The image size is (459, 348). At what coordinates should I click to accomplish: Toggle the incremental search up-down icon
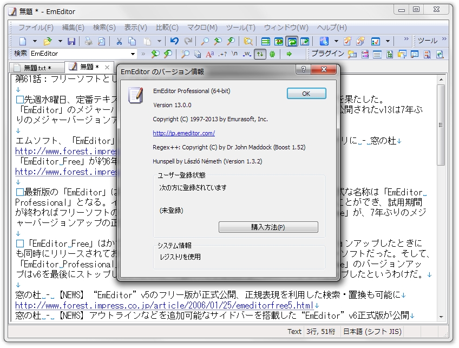pos(259,54)
